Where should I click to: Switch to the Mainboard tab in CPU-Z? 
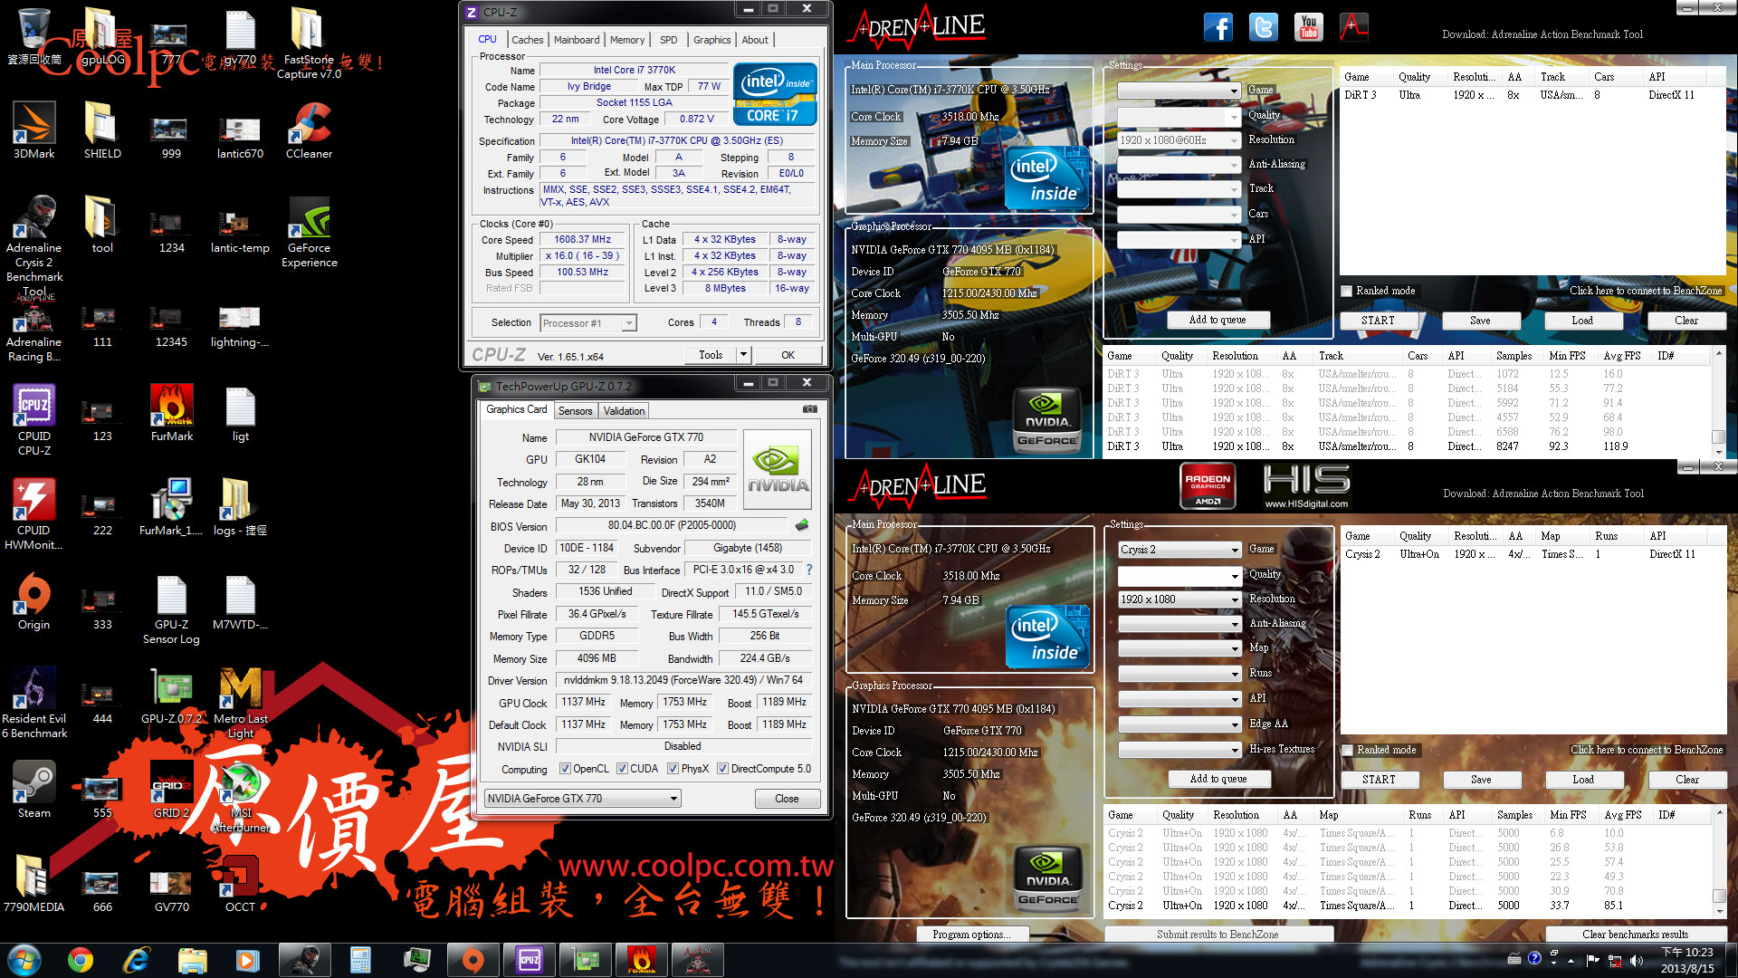point(577,40)
